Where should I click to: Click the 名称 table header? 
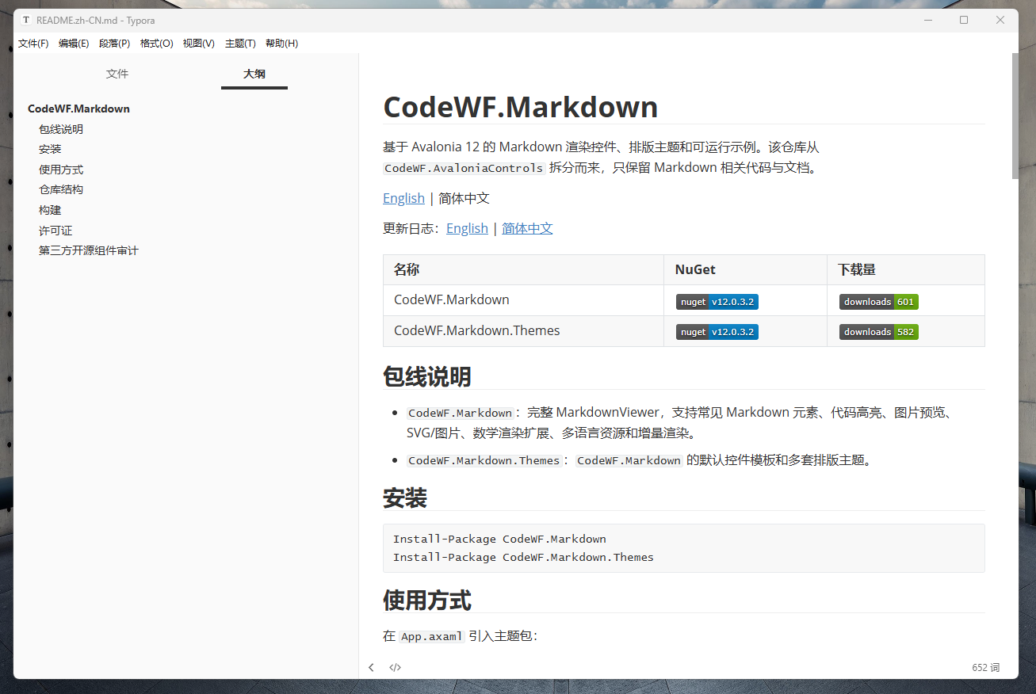pyautogui.click(x=523, y=269)
